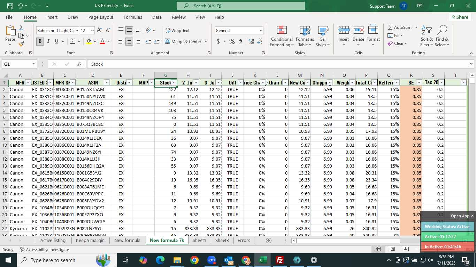Click the Cut scissors icon
The image size is (476, 267).
click(21, 28)
